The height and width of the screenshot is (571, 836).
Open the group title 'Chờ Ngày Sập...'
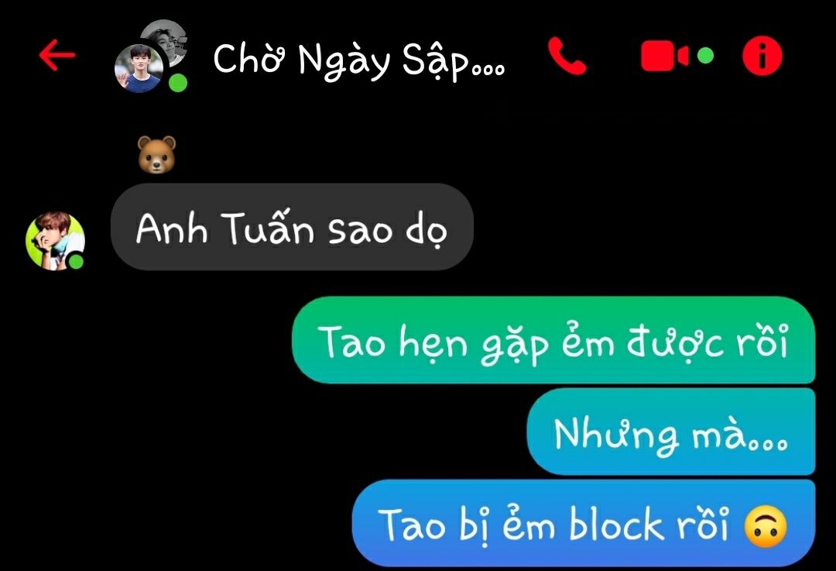pos(359,60)
